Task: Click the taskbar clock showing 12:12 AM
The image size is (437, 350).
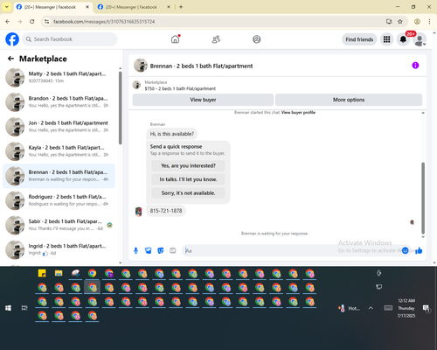Action: [x=406, y=308]
